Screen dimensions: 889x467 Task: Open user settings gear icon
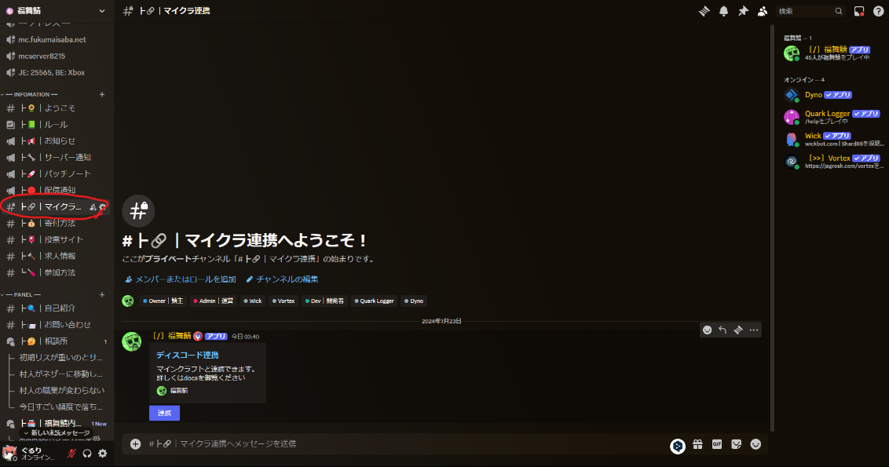coord(102,453)
